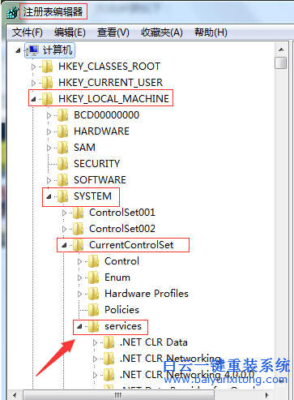This screenshot has height=400, width=294.
Task: Open the 查看(V) menu
Action: [x=113, y=32]
